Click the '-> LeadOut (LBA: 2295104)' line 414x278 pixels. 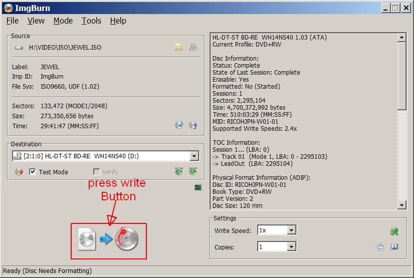253,164
